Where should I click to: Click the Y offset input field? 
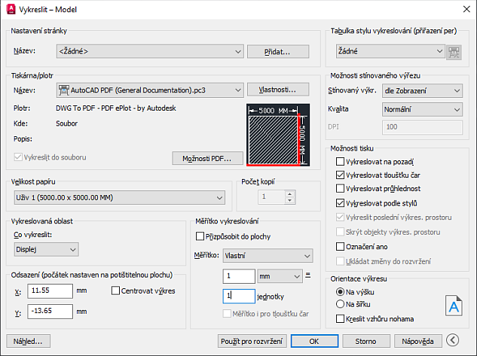point(50,312)
